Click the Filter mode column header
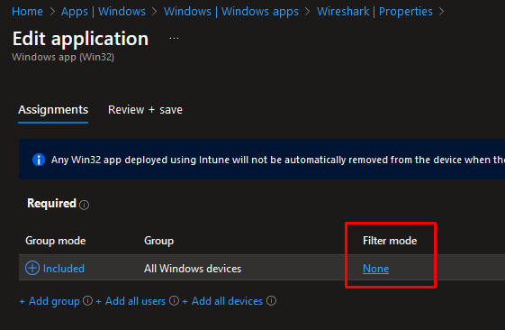The height and width of the screenshot is (330, 505). tap(390, 241)
